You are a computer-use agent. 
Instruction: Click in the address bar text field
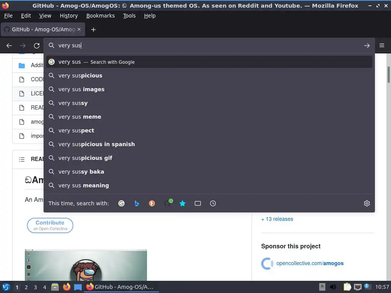click(x=209, y=45)
